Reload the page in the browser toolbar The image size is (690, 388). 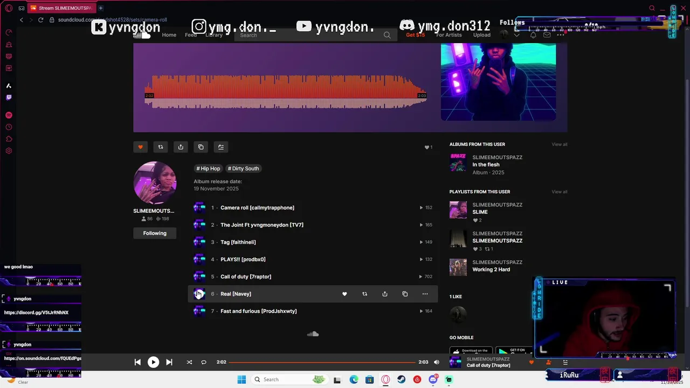[x=40, y=20]
